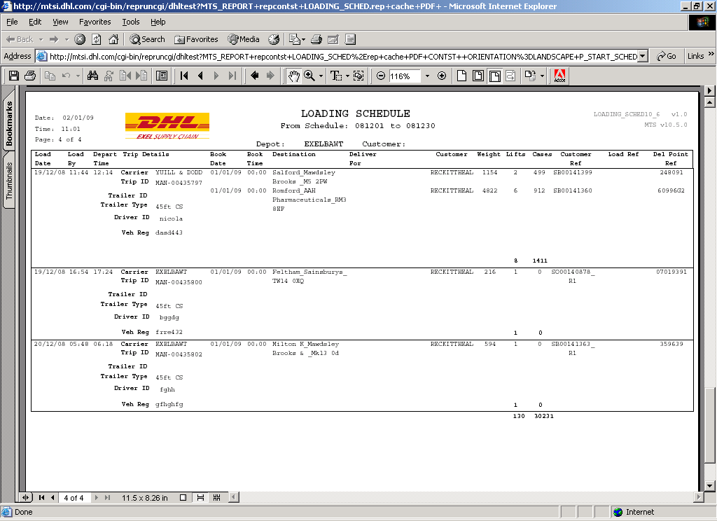Set Fit in Window page view

pyautogui.click(x=478, y=76)
